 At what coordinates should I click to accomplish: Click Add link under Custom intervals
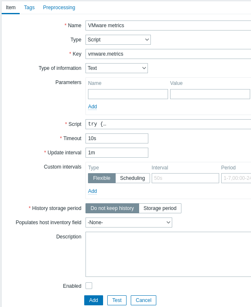tap(93, 191)
